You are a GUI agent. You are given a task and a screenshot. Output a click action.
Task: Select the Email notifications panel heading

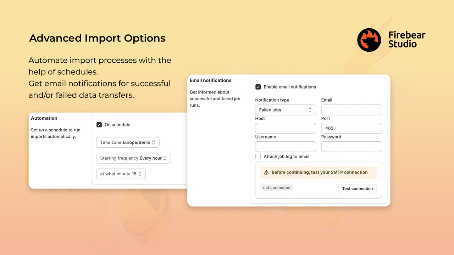(x=210, y=80)
